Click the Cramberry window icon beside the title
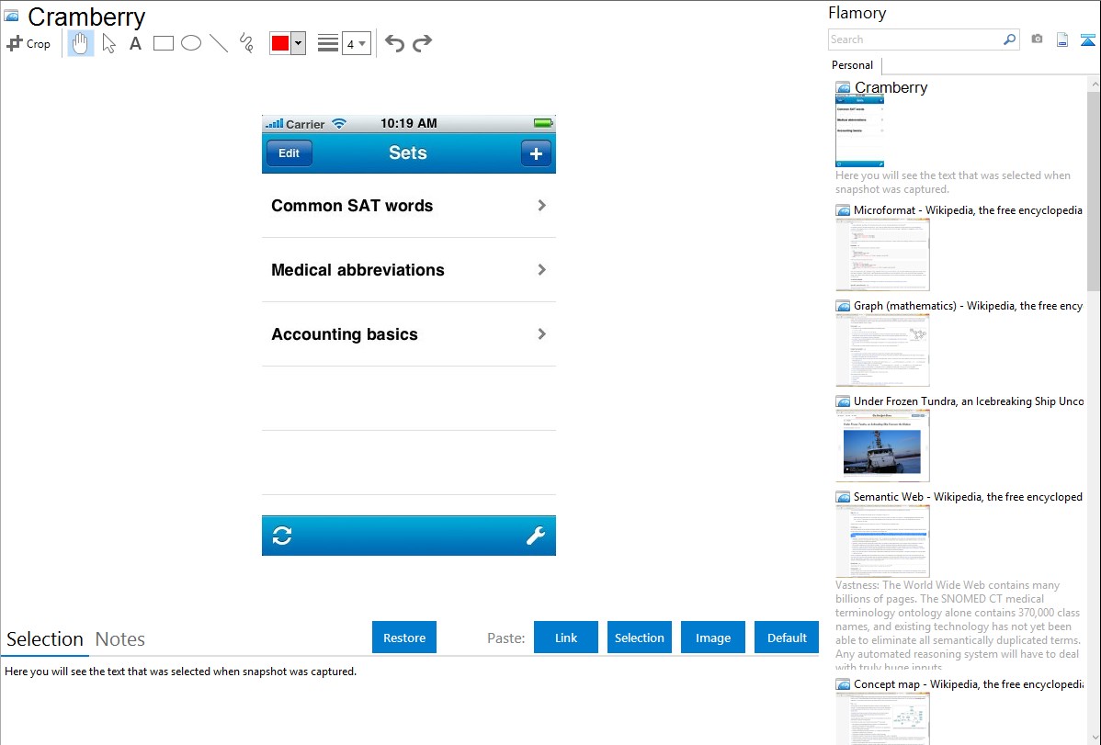Screen dimensions: 1101x745 coord(12,16)
